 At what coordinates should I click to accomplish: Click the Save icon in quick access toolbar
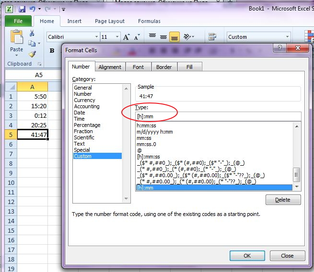22,9
